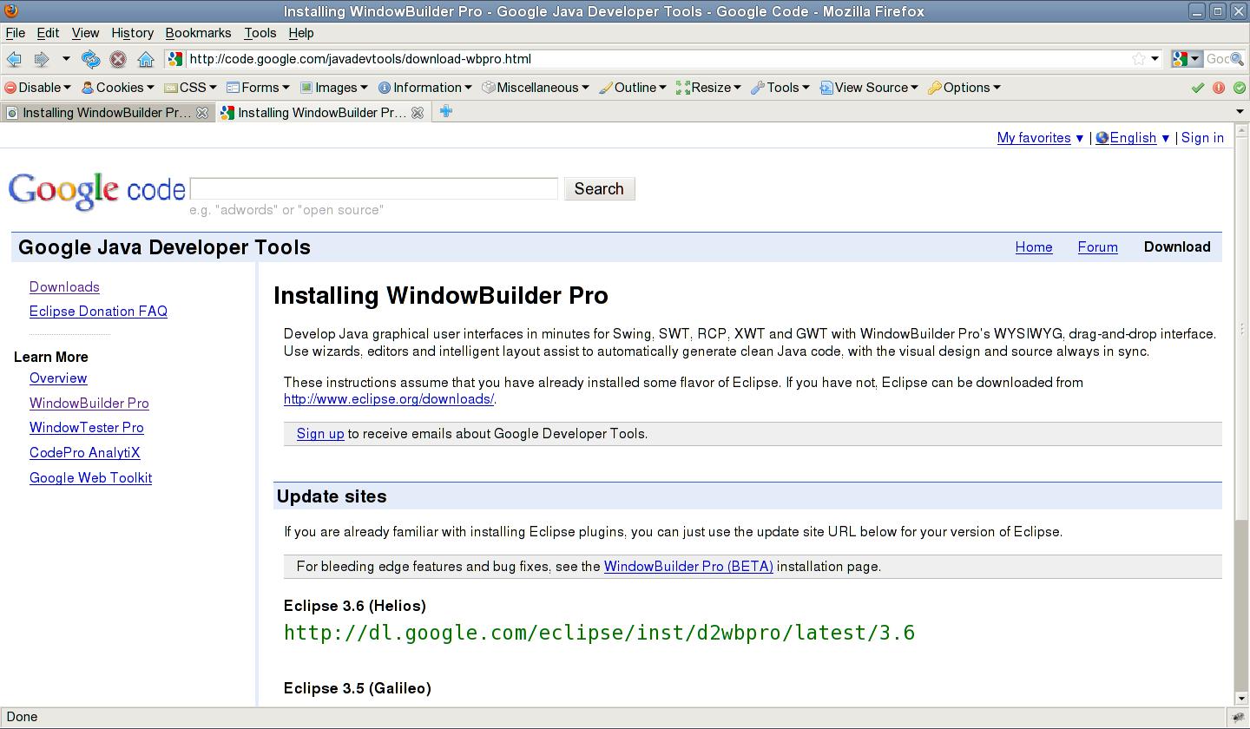Click the red CSS error indicator icon
The image size is (1250, 729).
pos(1219,88)
